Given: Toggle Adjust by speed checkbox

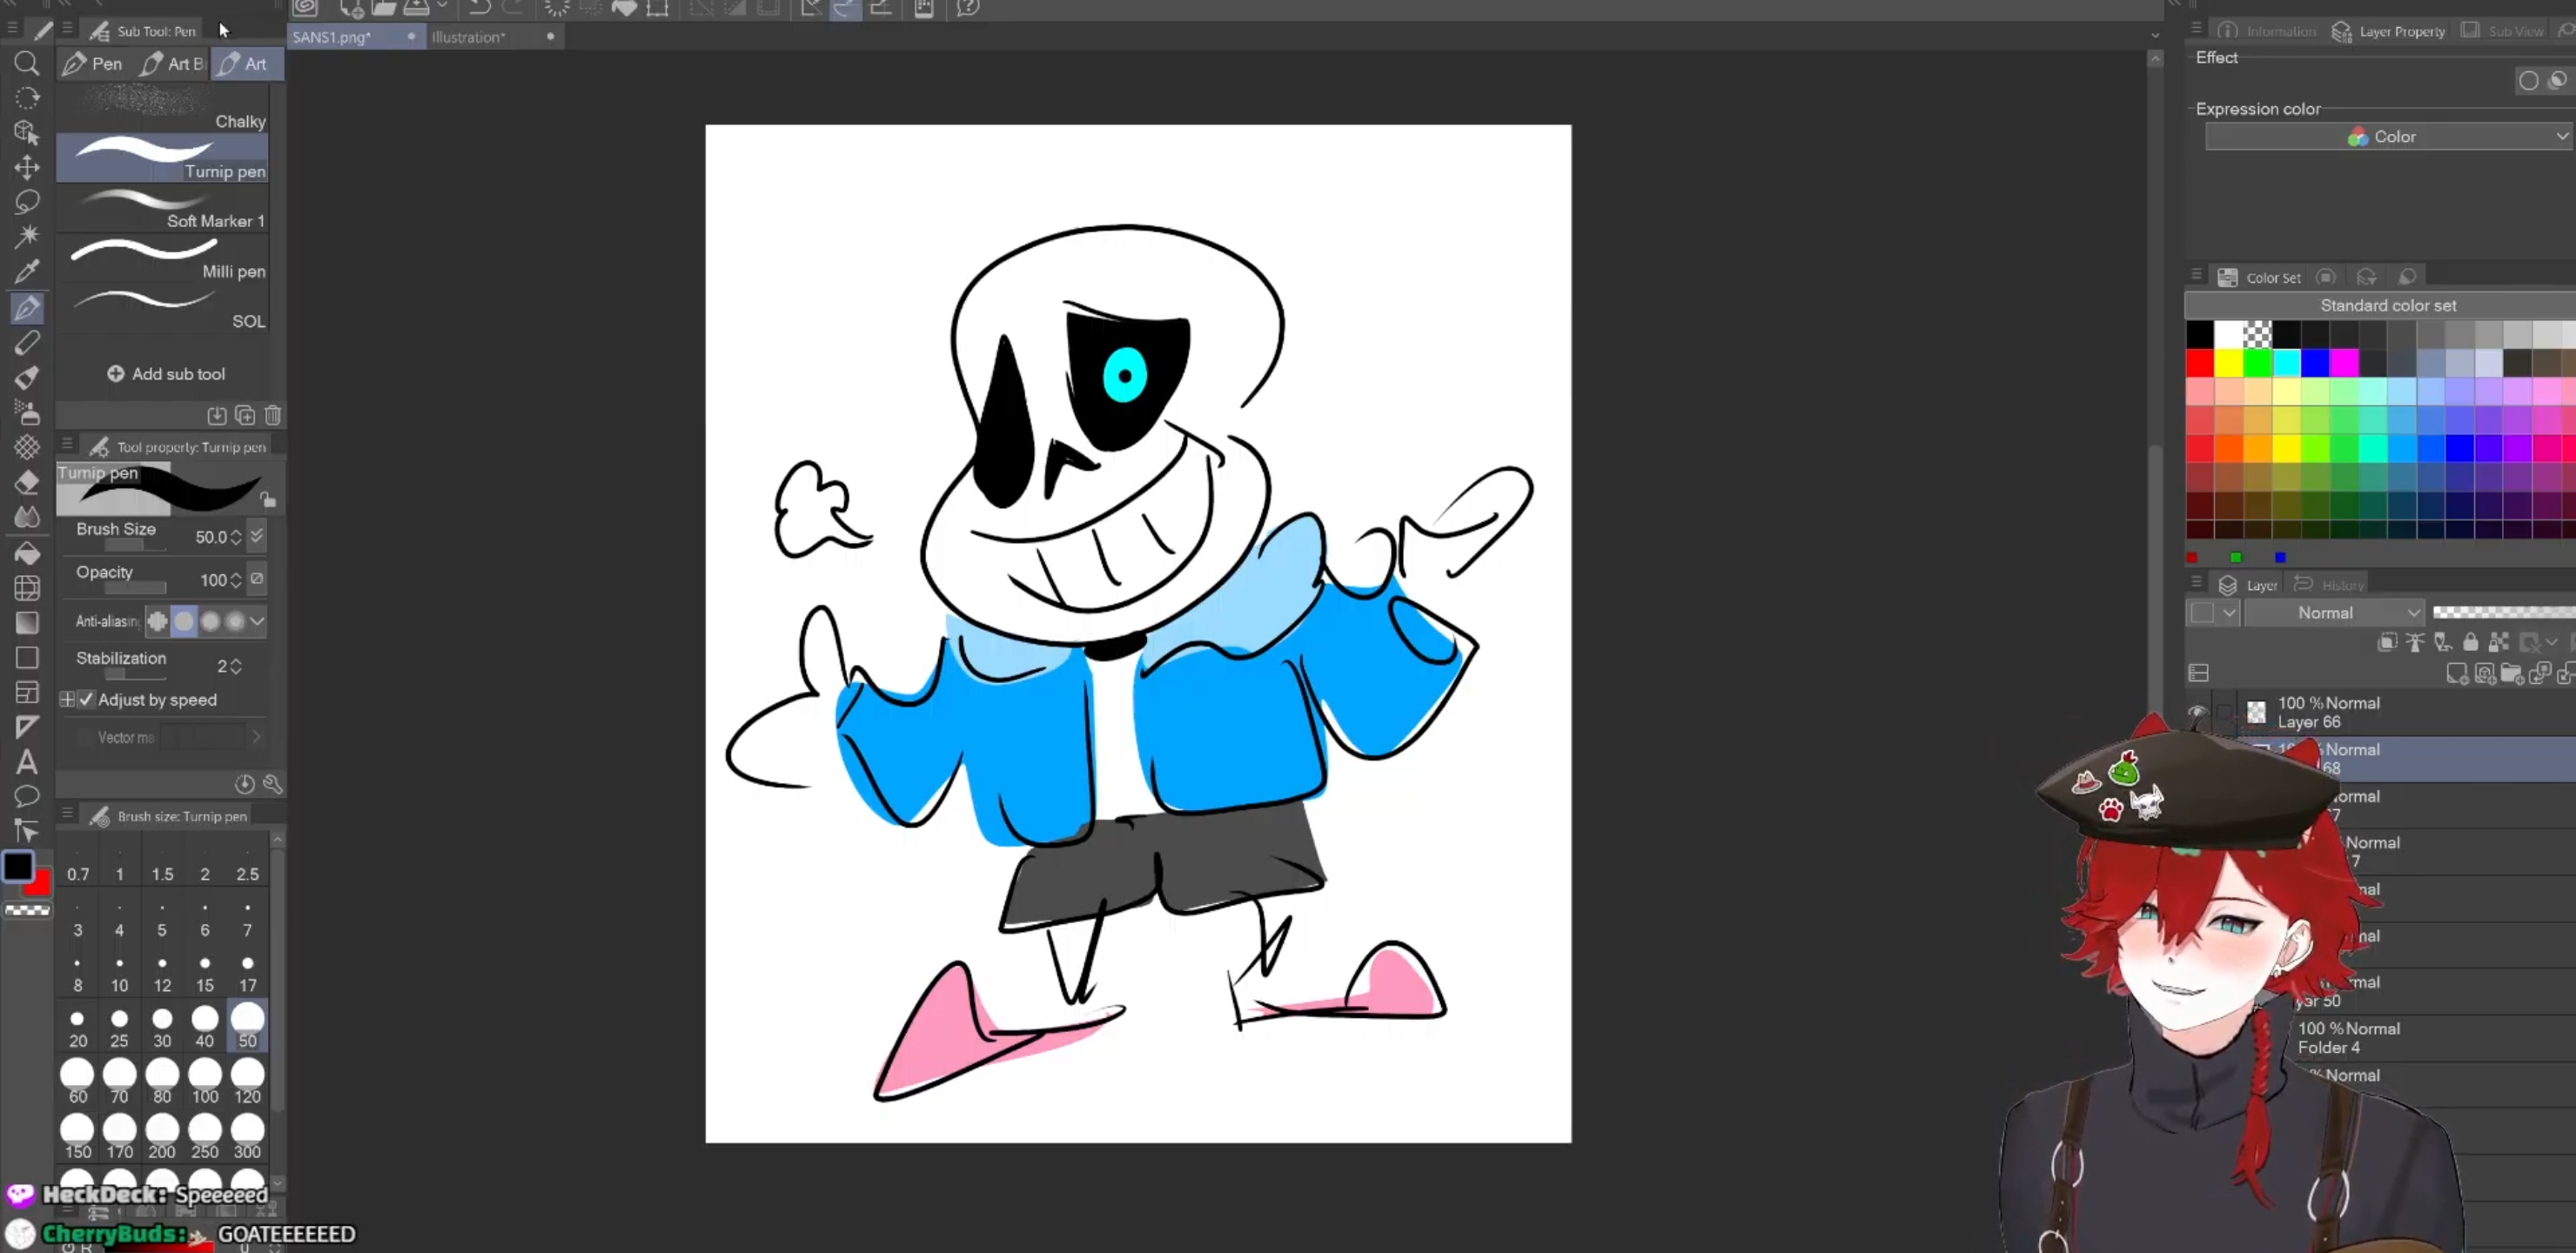Looking at the screenshot, I should (86, 700).
